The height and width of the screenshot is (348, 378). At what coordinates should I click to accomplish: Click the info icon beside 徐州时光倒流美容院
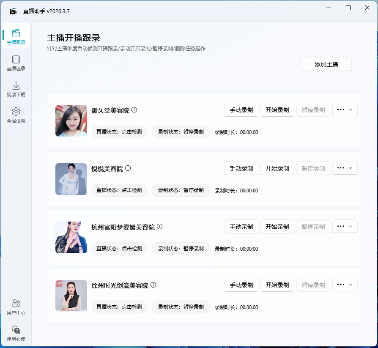pyautogui.click(x=153, y=285)
